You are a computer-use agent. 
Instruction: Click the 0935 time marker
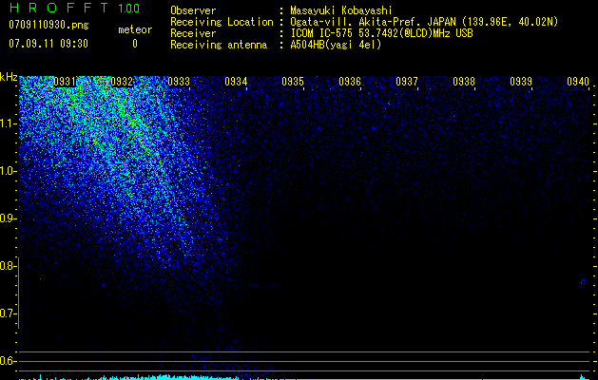pos(293,82)
